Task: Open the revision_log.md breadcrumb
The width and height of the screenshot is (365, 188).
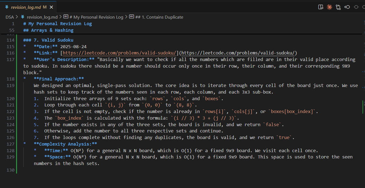Action: (42, 17)
